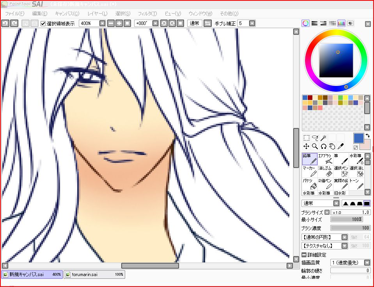
Task: Click the transparent color checker icon
Action: pyautogui.click(x=356, y=148)
